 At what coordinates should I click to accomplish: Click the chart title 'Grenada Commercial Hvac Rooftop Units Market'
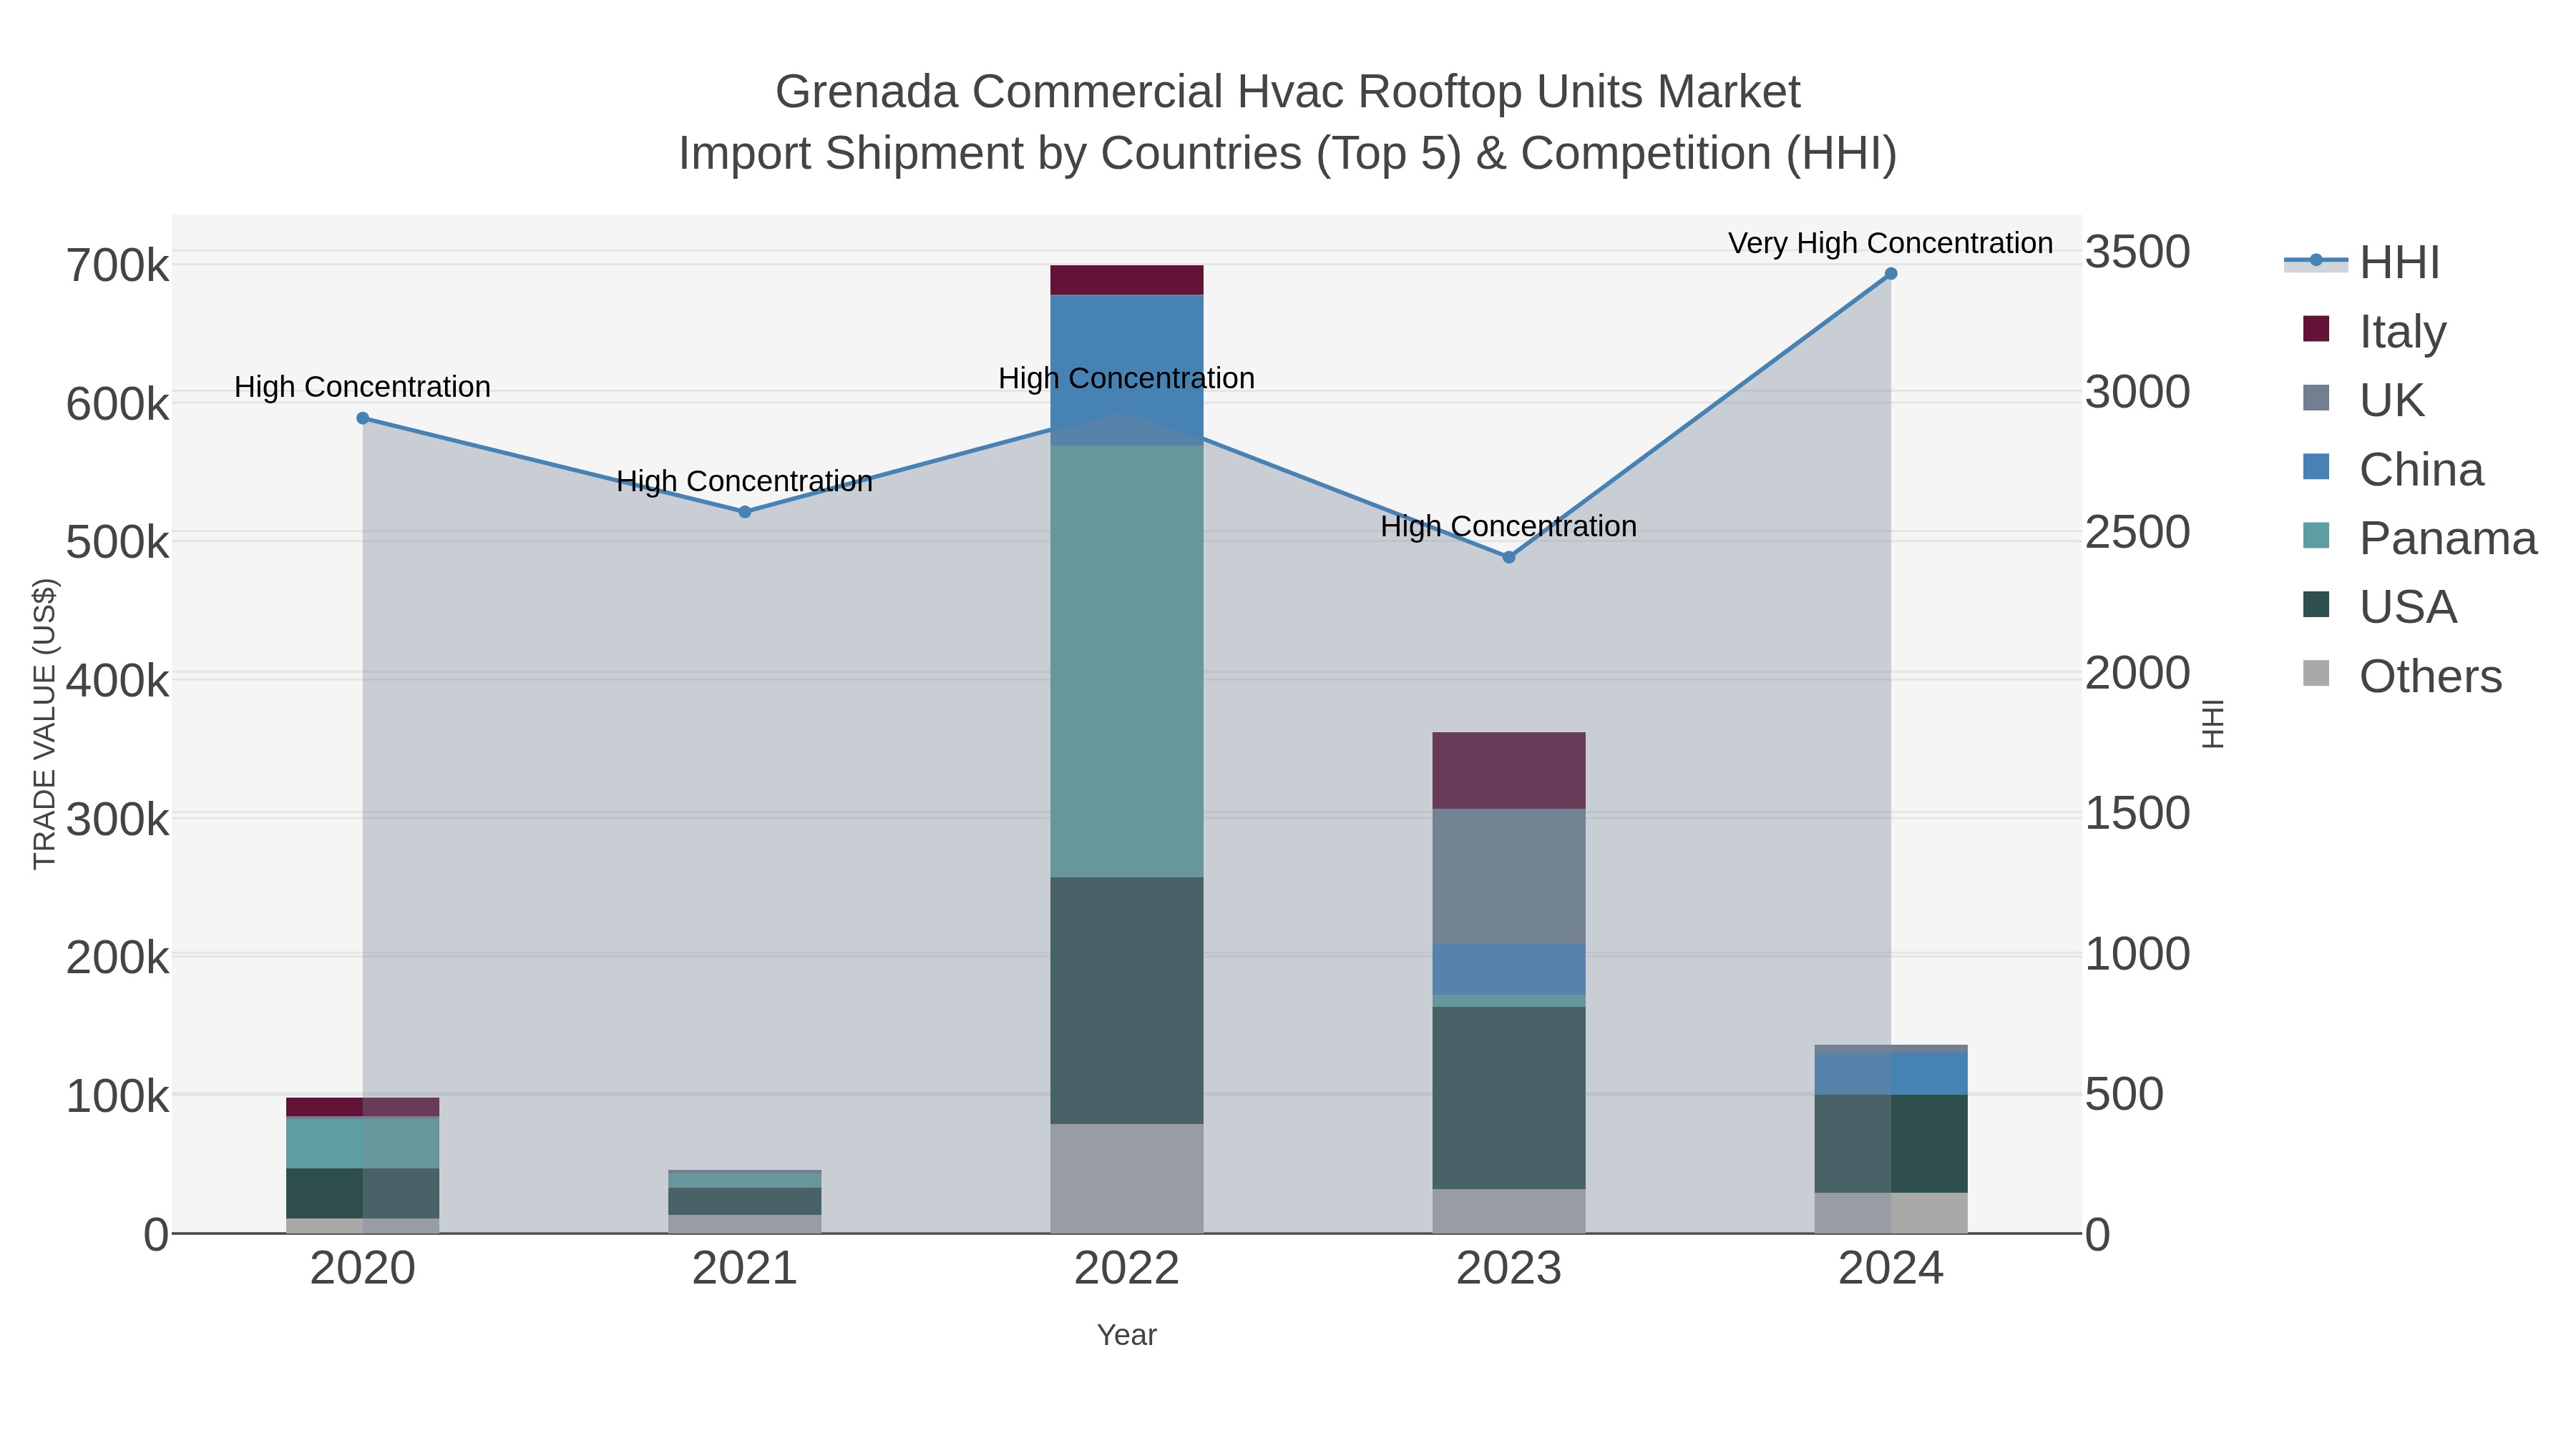pos(1288,92)
